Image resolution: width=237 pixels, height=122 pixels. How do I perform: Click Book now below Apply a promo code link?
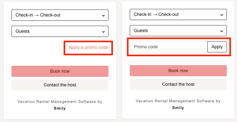[x=60, y=71]
